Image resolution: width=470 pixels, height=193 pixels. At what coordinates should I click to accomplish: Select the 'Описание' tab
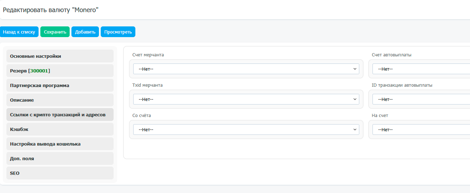click(60, 100)
